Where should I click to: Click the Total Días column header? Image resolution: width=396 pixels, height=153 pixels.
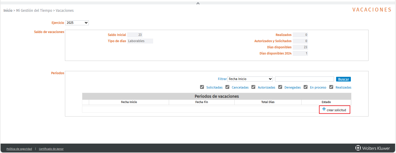pos(268,102)
